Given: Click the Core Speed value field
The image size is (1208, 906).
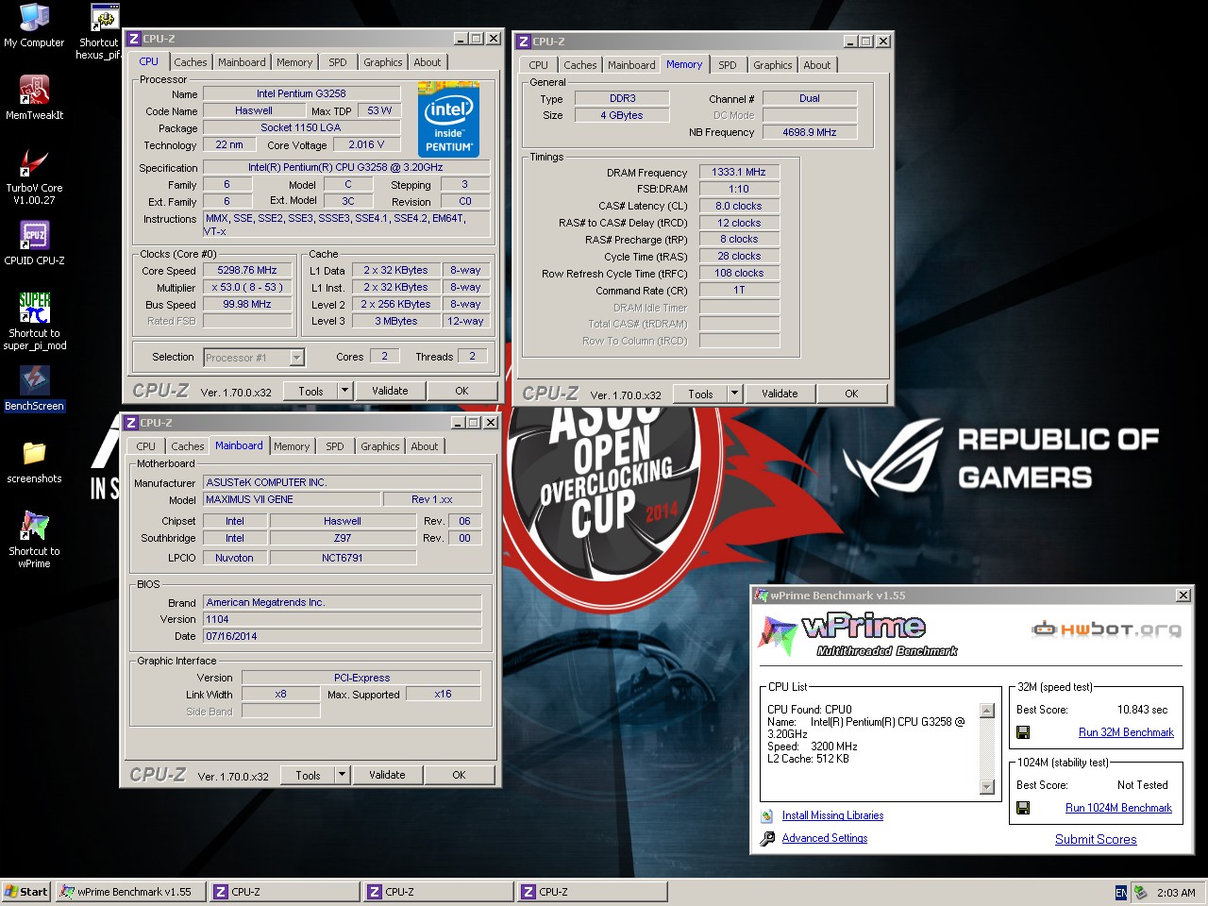Looking at the screenshot, I should pos(247,270).
